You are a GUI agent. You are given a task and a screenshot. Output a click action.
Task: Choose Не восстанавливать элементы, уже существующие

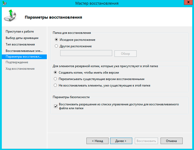click(55, 85)
